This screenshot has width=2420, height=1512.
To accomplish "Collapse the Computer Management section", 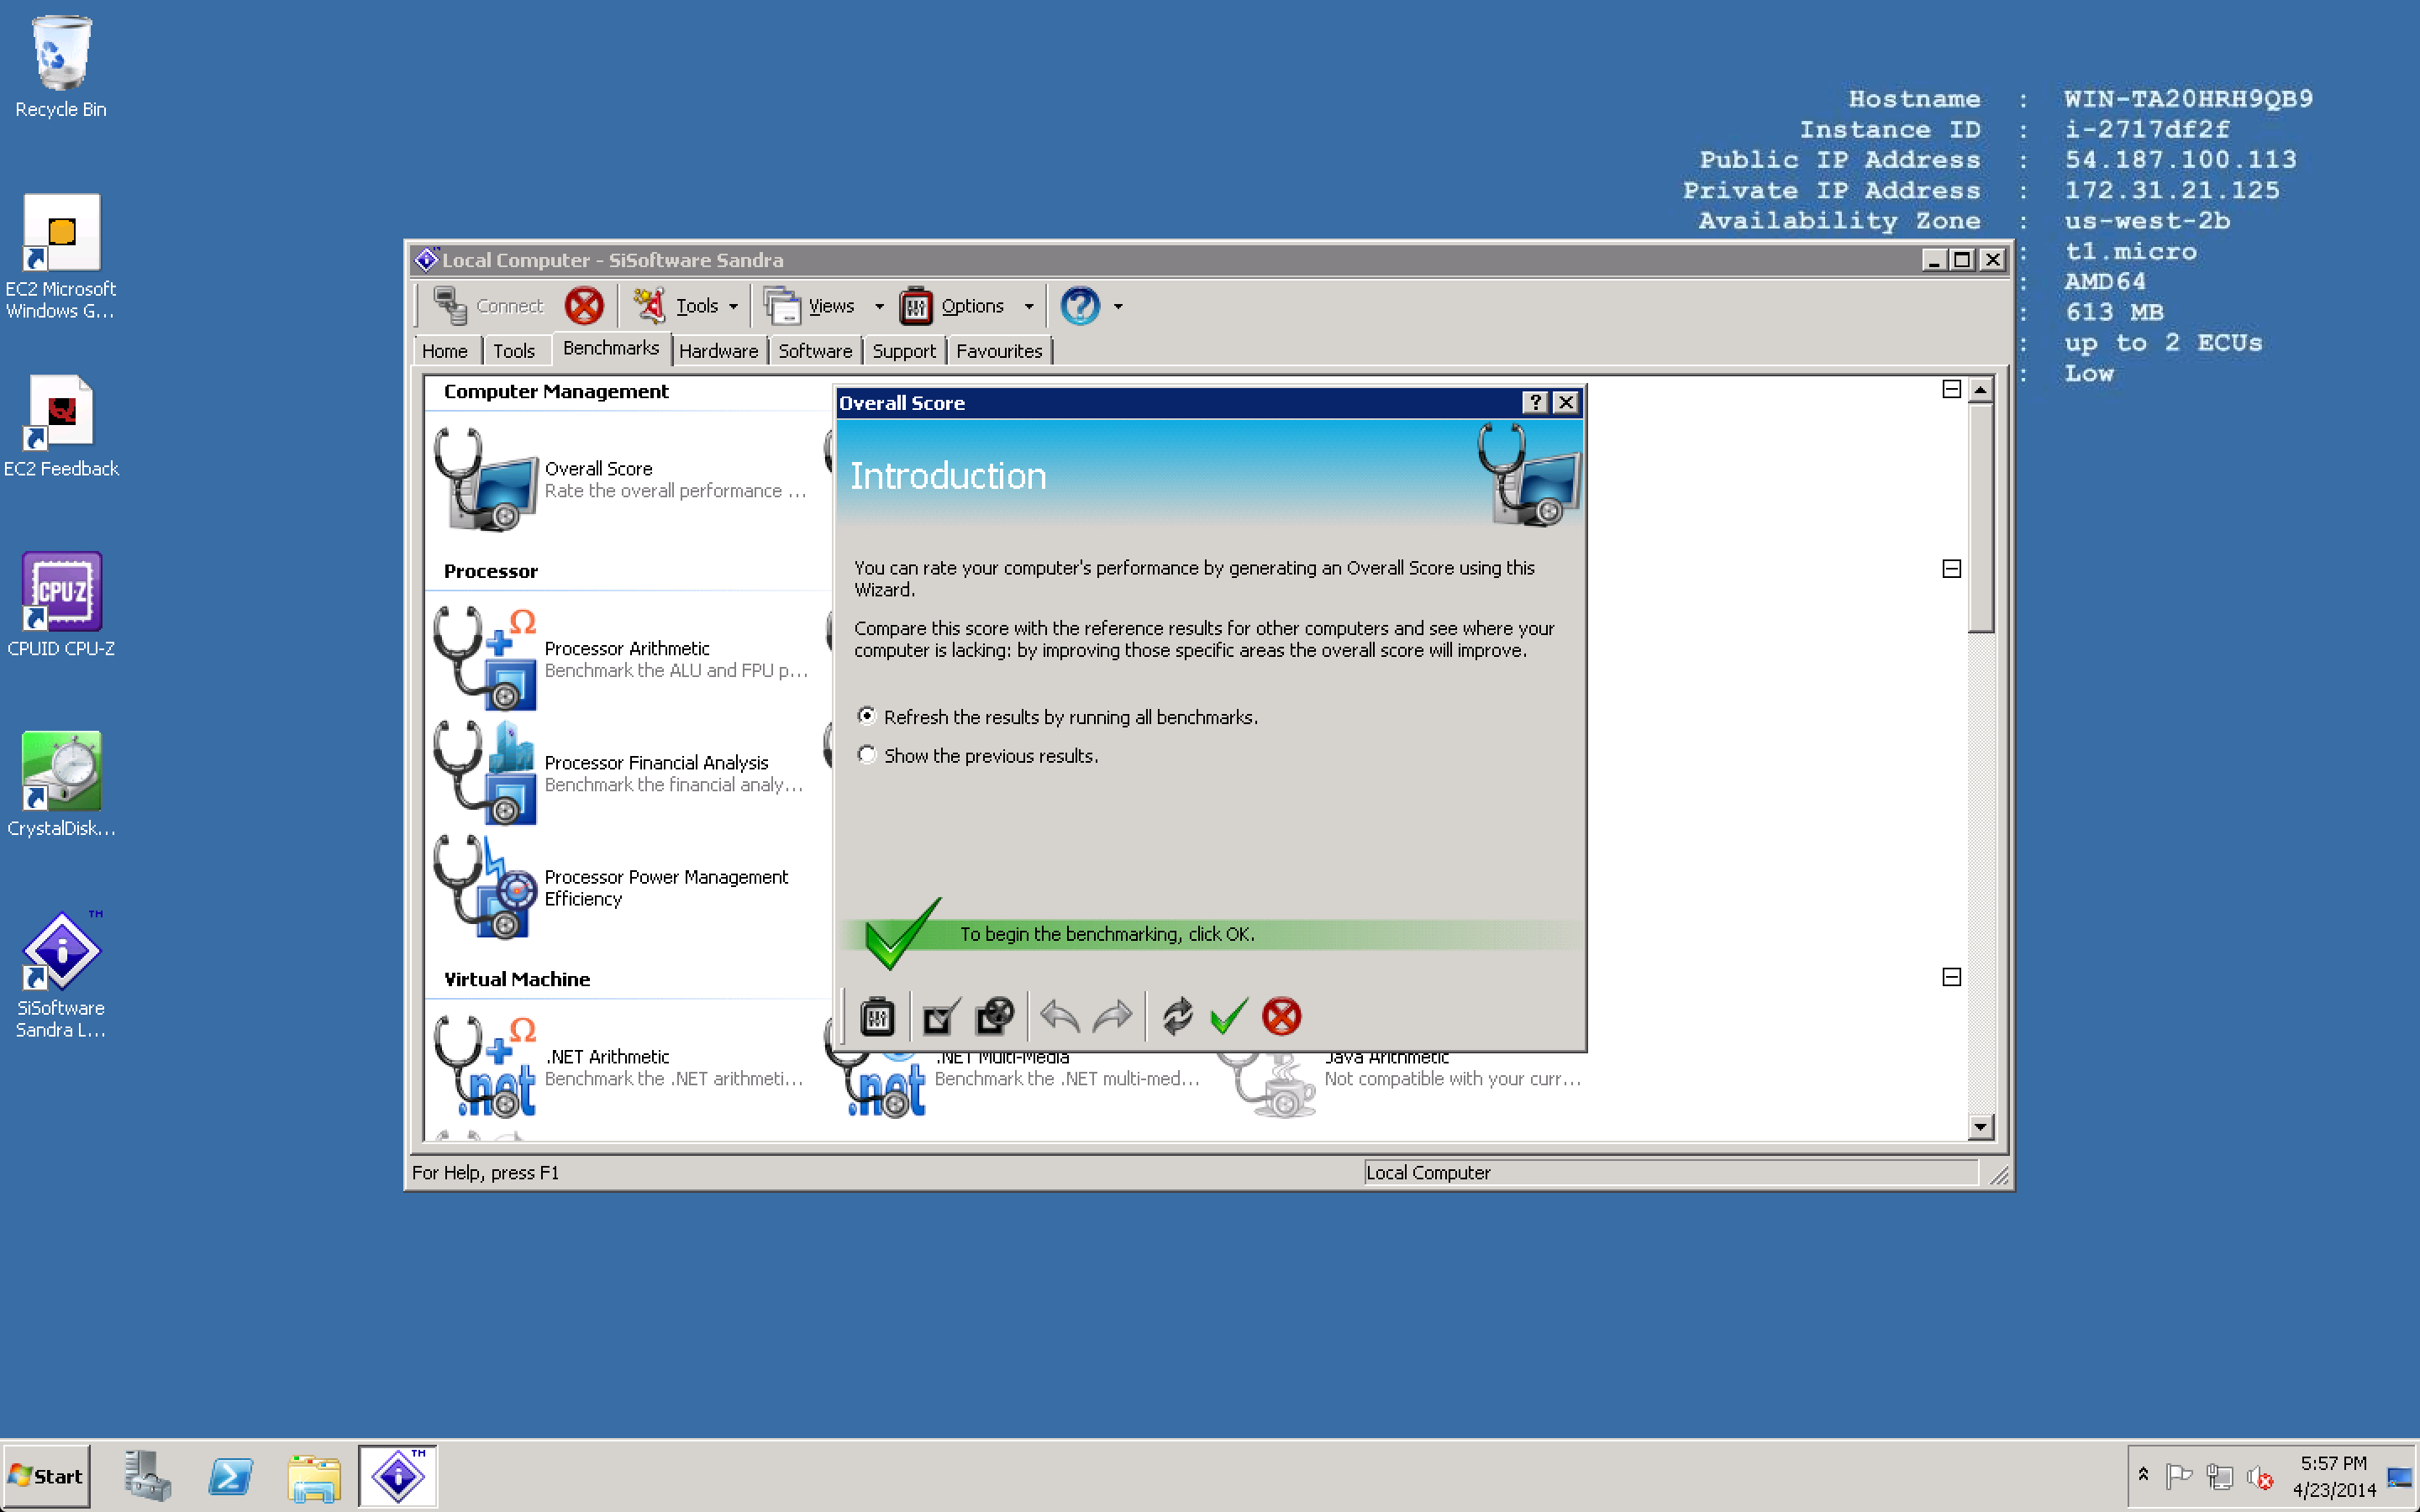I will [x=1951, y=389].
